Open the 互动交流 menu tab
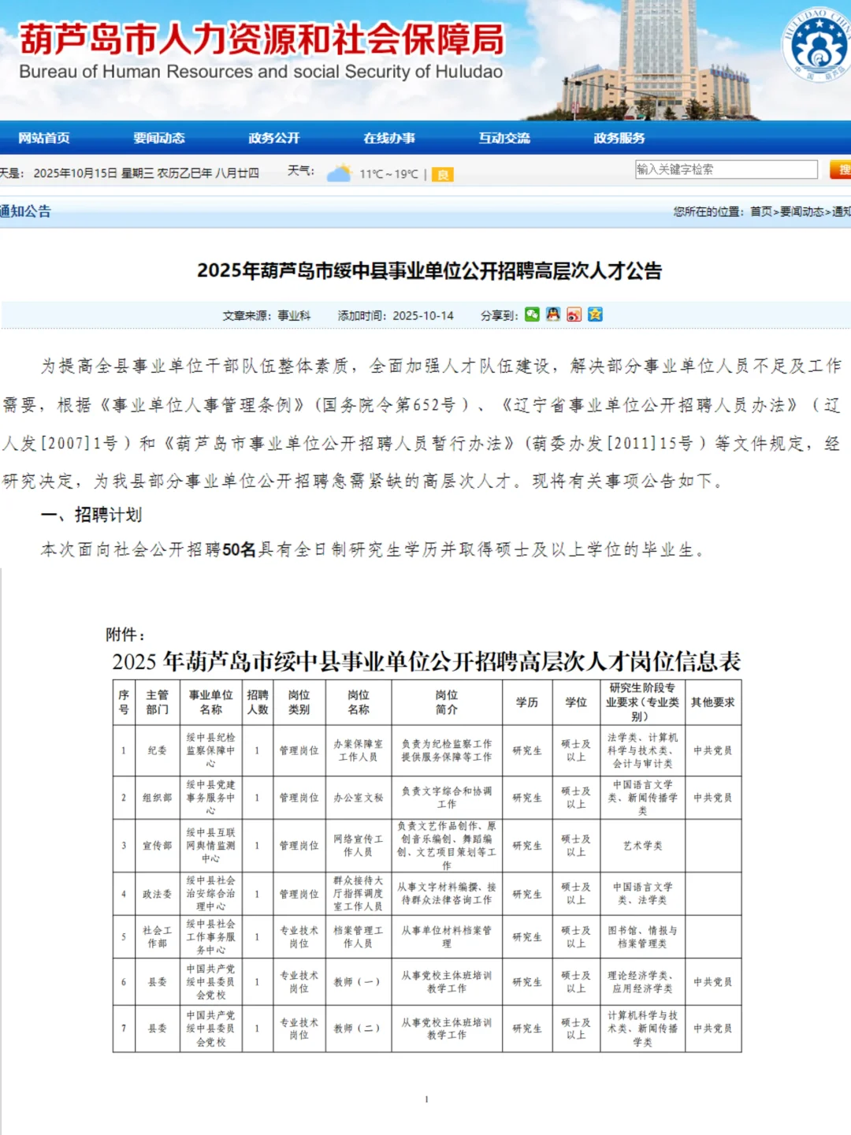 (504, 138)
